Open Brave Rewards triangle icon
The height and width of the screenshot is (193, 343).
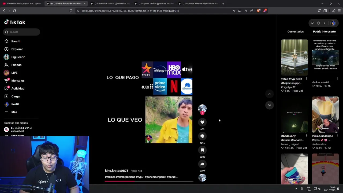tap(264, 11)
